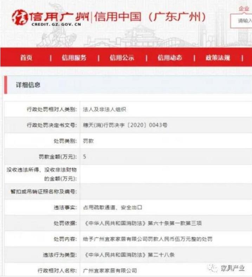Select the 行政处罚决定书文号 label
This screenshot has width=252, height=277.
(x=52, y=125)
